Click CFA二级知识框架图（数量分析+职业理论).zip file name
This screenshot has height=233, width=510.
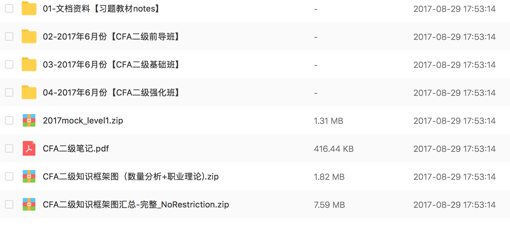(131, 177)
